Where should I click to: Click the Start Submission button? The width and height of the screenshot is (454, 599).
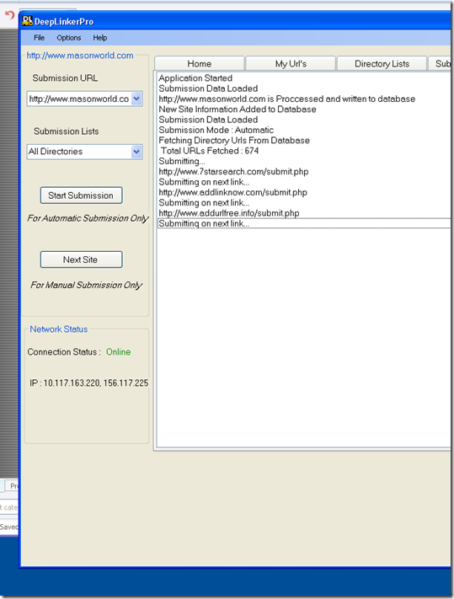pyautogui.click(x=82, y=195)
